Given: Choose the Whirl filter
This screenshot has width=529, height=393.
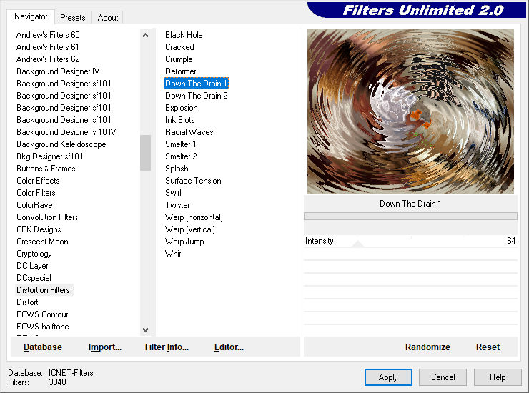Looking at the screenshot, I should click(x=174, y=254).
